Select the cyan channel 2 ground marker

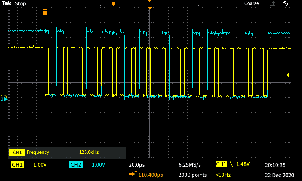pos(5,100)
